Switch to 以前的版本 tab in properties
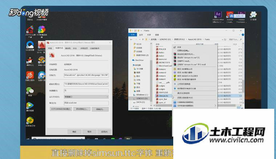Viewport: 276px width, 159px height. point(95,48)
